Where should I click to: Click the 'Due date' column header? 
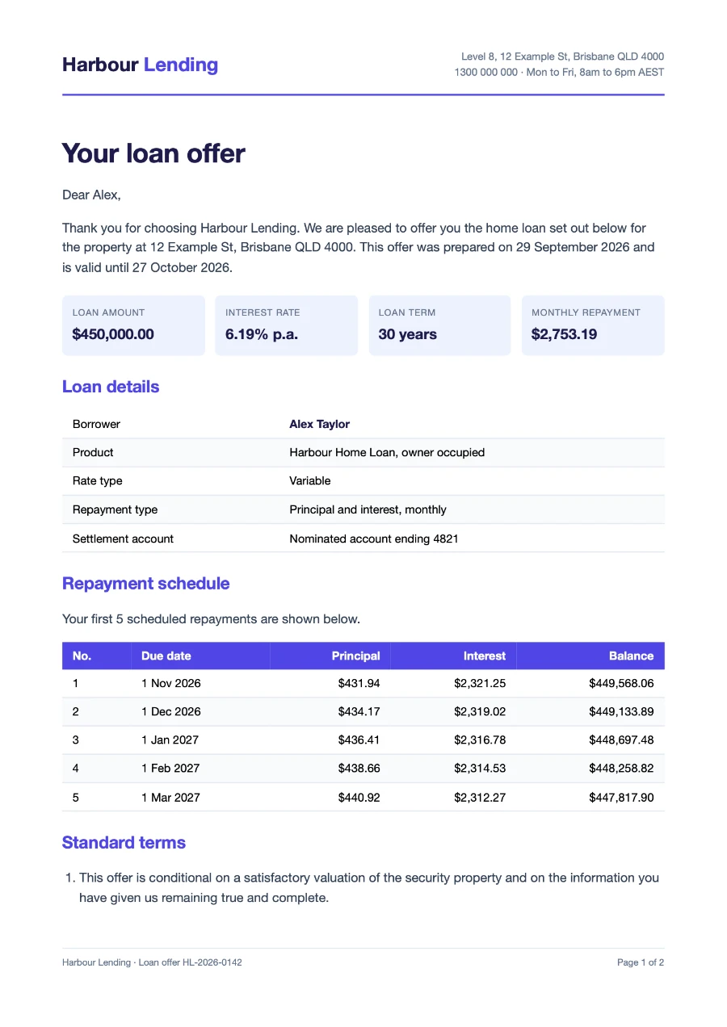[166, 656]
